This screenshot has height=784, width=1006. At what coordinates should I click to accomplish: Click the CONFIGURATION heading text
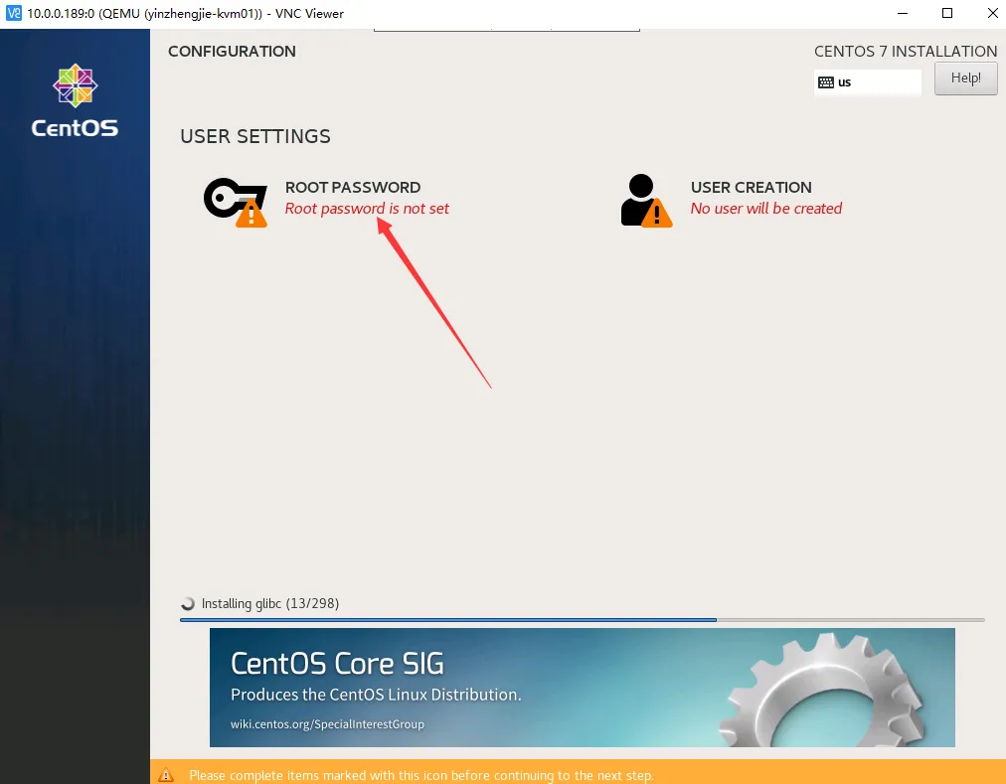coord(232,52)
